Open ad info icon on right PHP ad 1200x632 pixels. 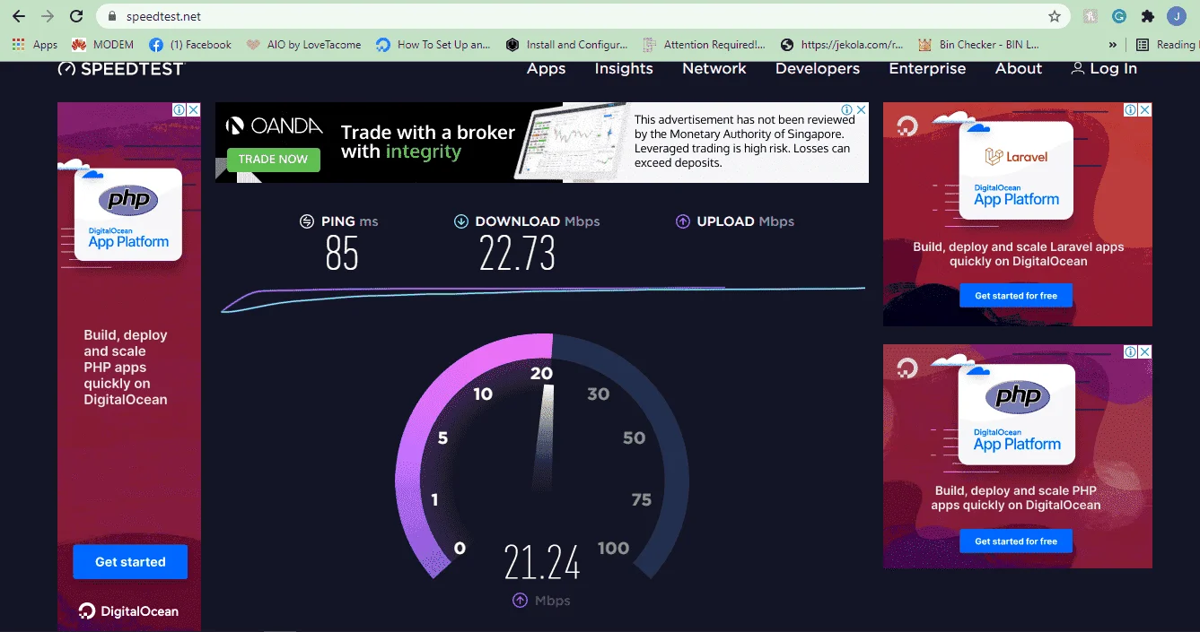(1131, 352)
